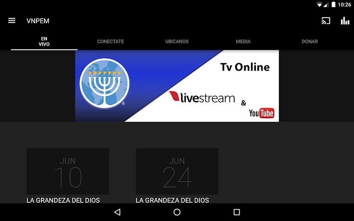The width and height of the screenshot is (354, 221).
Task: Tap the menorah globe logo
Action: (x=105, y=83)
